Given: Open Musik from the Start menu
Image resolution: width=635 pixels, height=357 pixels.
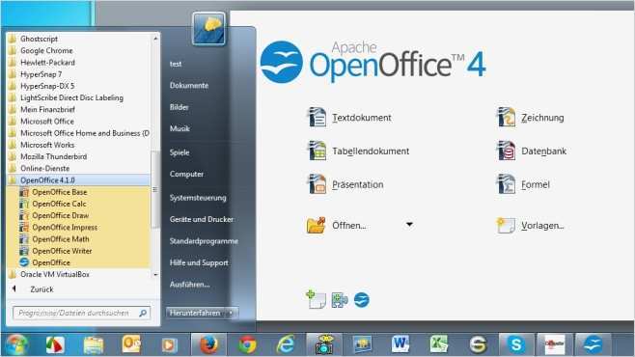Looking at the screenshot, I should 179,128.
